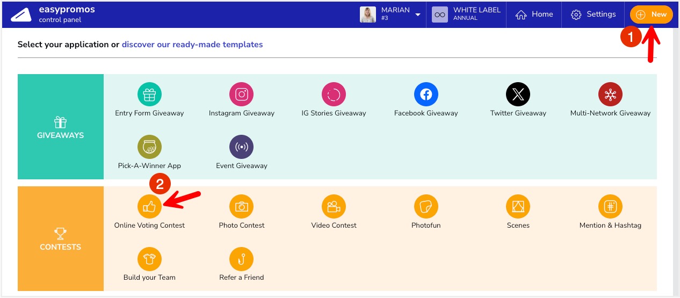
Task: Go to Home in top navigation
Action: click(534, 14)
